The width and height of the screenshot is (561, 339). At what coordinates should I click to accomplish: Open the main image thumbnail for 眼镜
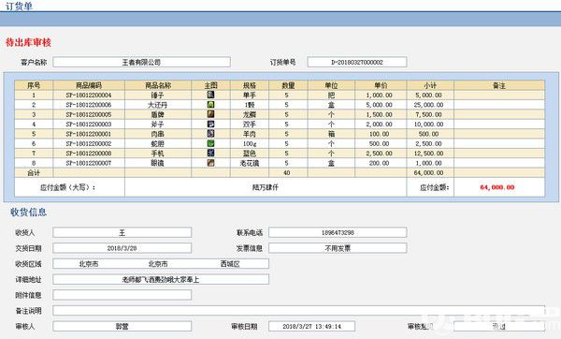pos(210,162)
